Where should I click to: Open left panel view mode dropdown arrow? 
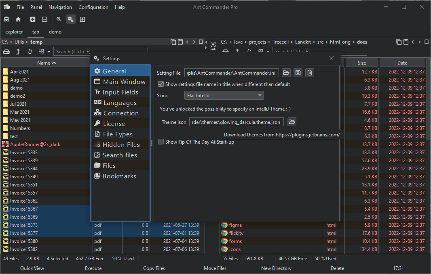pos(49,52)
